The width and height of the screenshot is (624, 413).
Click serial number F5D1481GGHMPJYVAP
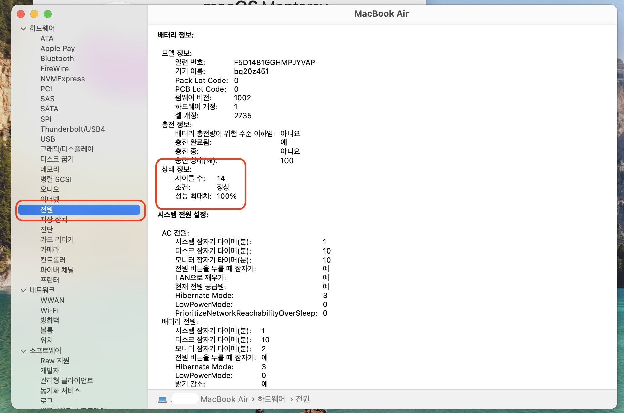click(274, 62)
